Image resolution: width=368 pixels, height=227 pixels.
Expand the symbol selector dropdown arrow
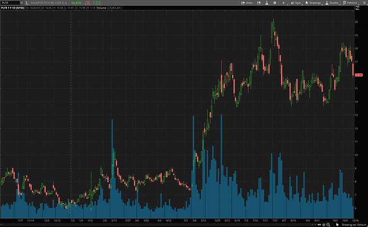coord(22,3)
